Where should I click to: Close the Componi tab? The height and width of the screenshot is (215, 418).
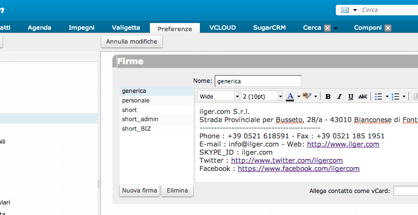coord(388,28)
